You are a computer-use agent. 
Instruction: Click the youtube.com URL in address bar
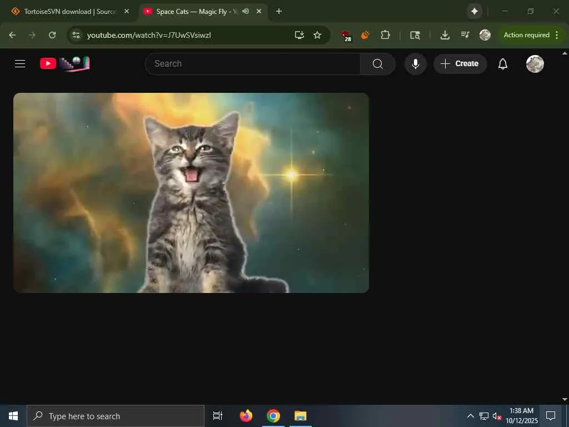click(x=149, y=35)
